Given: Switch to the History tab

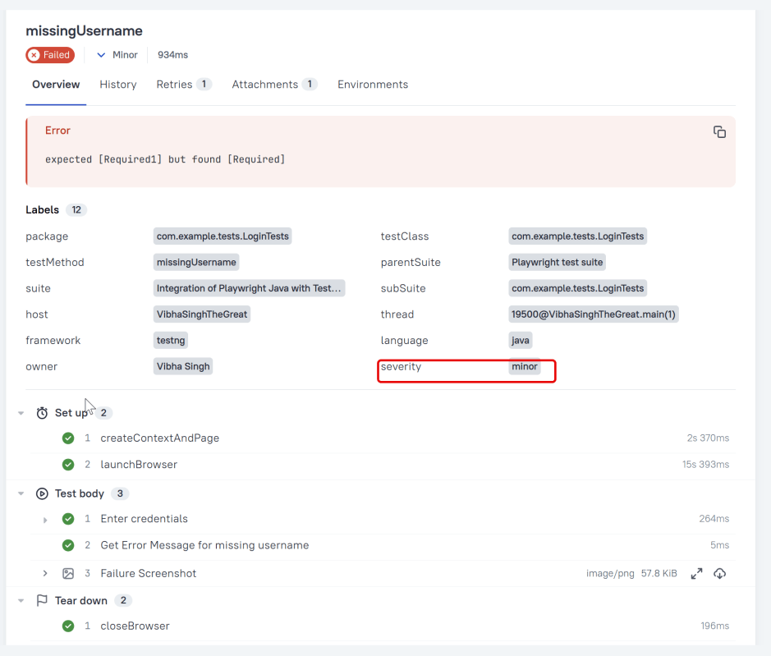Looking at the screenshot, I should click(x=118, y=85).
